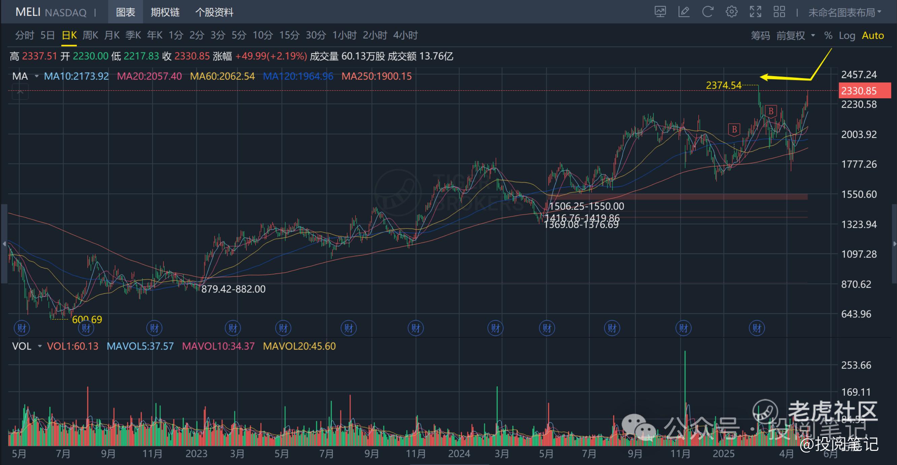This screenshot has width=897, height=465.
Task: Open the chart analysis monitor icon
Action: tap(660, 12)
